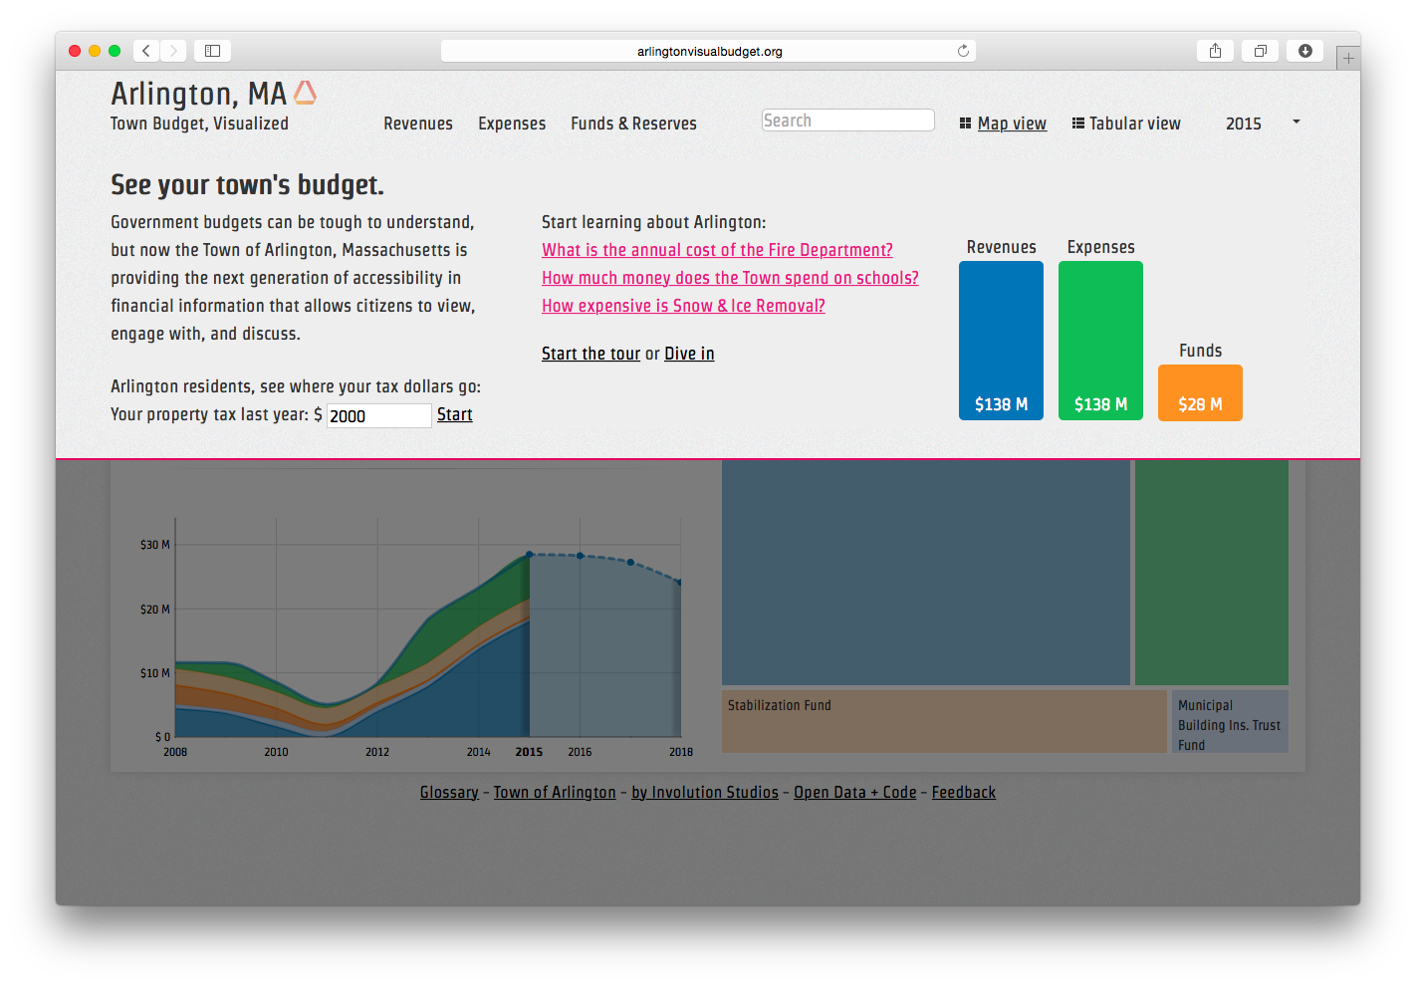Show all tabs overview icon

tap(1260, 51)
